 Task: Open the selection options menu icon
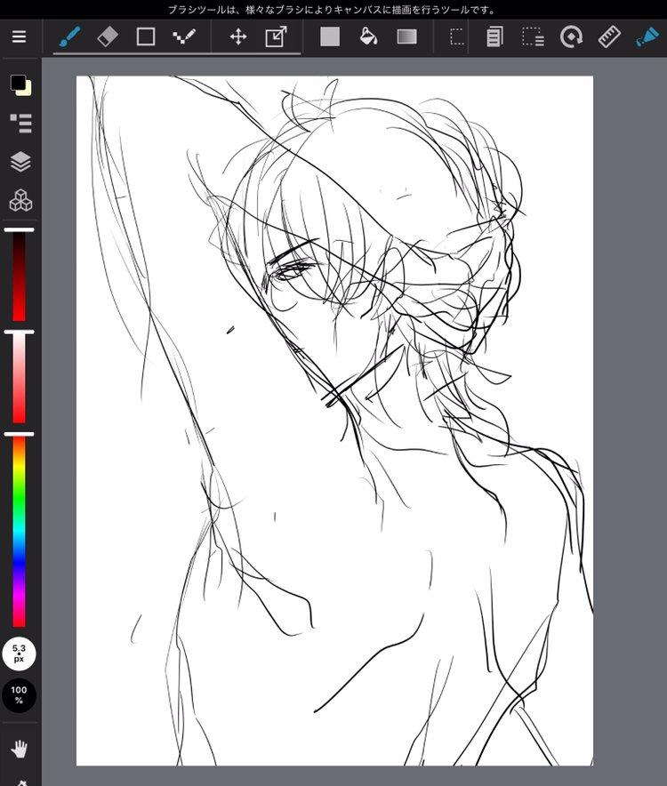pos(533,36)
